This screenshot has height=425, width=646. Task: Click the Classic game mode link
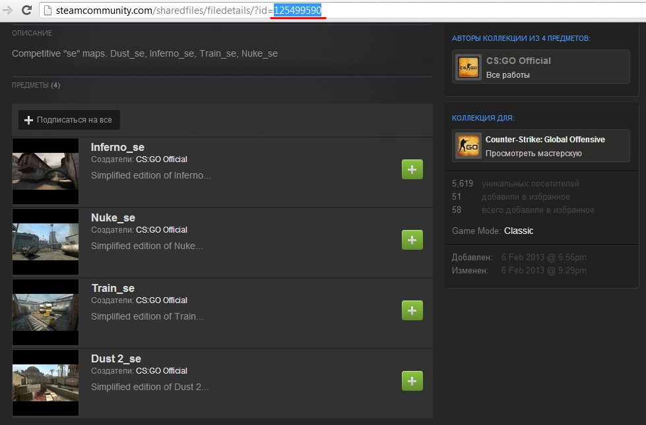[518, 231]
